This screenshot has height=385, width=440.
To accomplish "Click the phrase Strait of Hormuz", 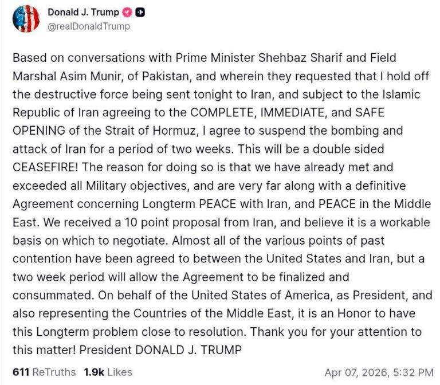I will pos(151,131).
